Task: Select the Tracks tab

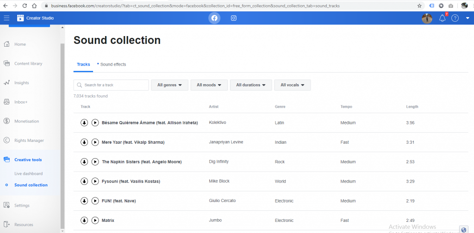Action: pyautogui.click(x=83, y=65)
